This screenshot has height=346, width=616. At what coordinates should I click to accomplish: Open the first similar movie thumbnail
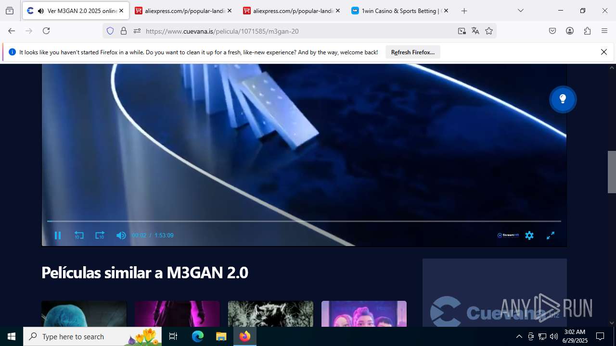[x=84, y=314]
